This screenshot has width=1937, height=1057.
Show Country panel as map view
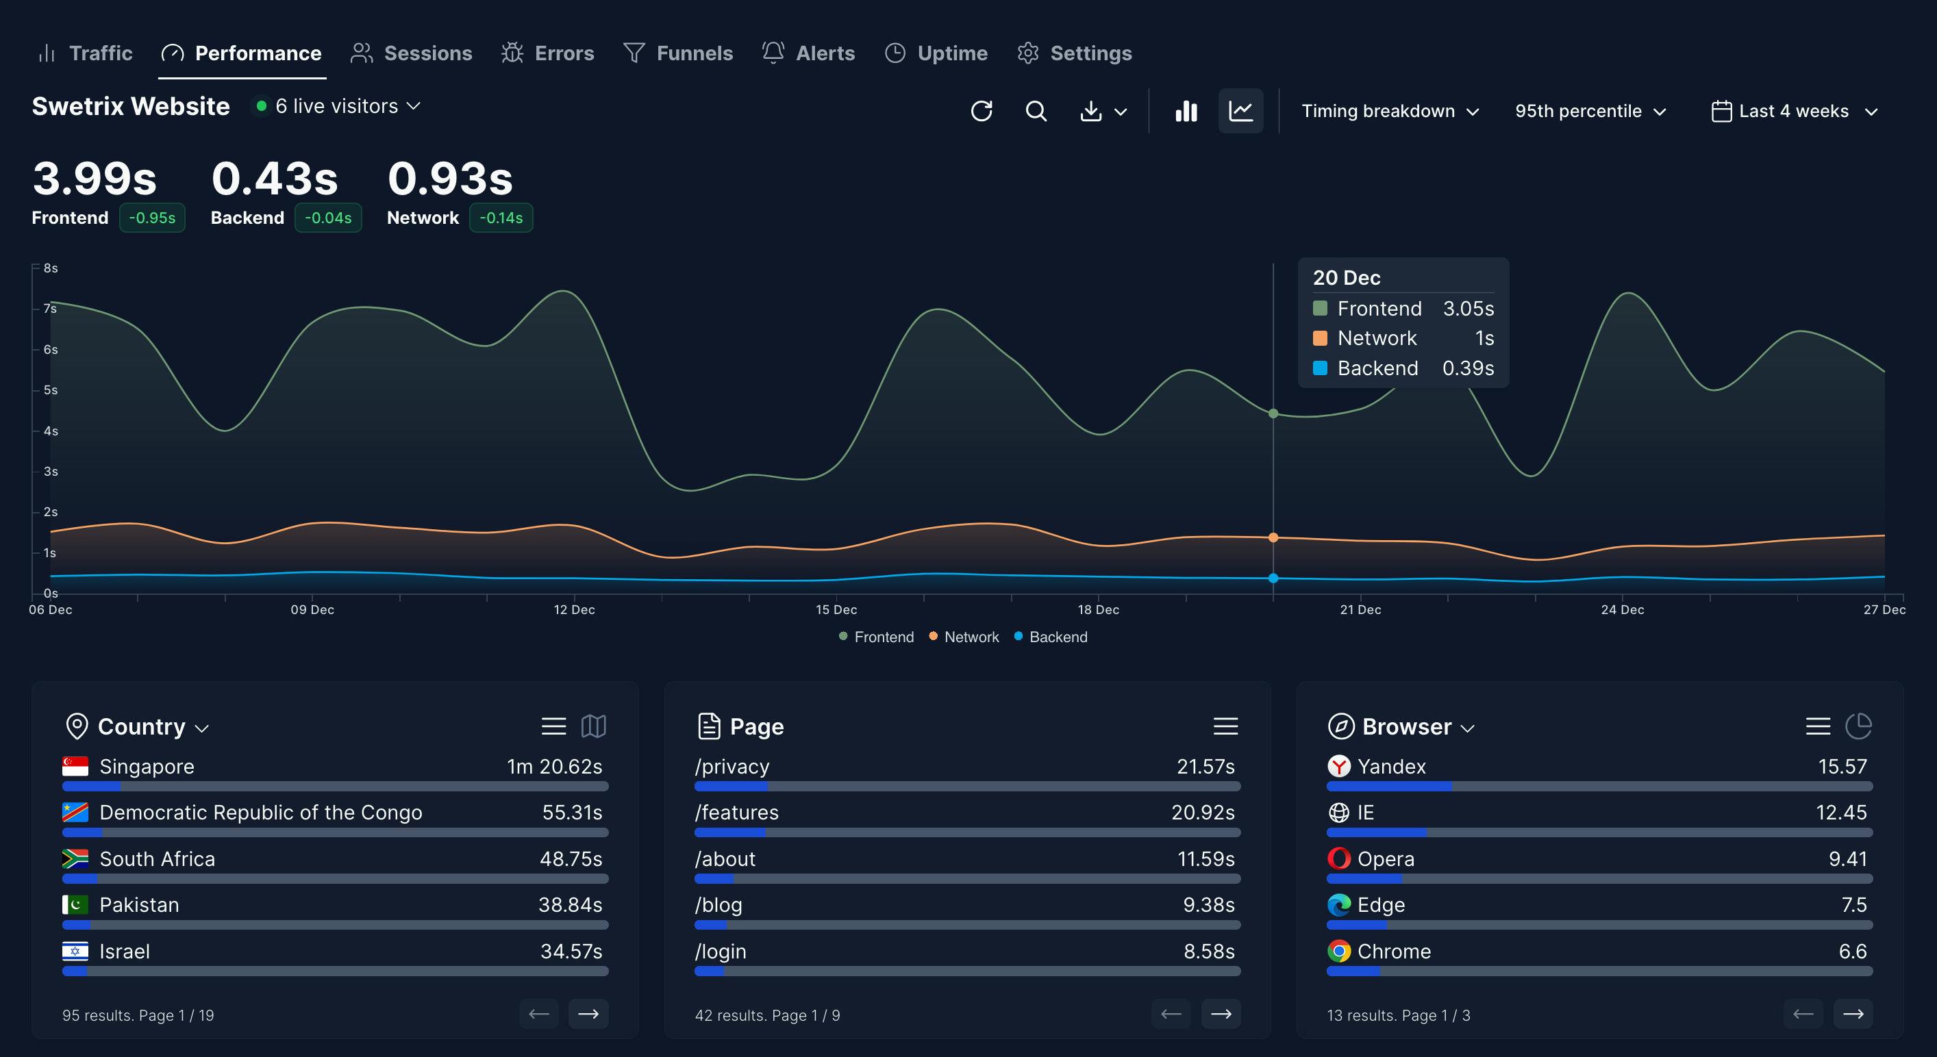point(594,726)
